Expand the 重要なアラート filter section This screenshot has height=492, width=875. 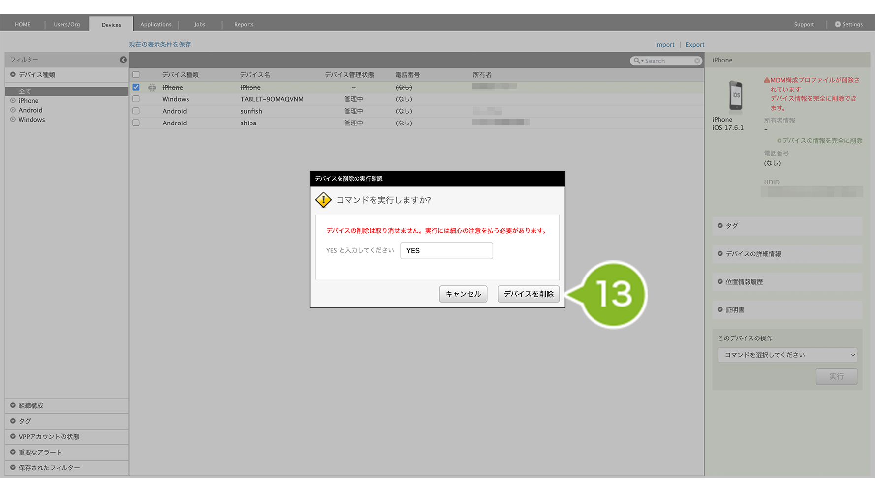(67, 452)
